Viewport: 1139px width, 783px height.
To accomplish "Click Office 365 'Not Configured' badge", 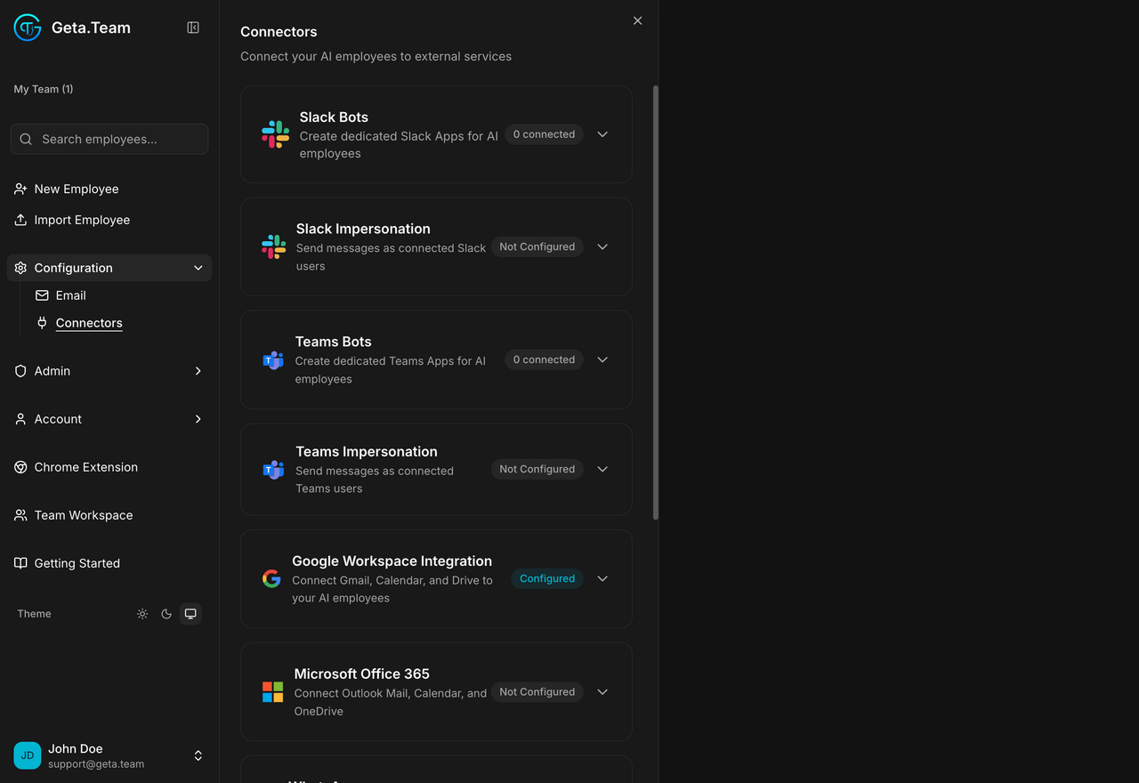I will (x=537, y=691).
